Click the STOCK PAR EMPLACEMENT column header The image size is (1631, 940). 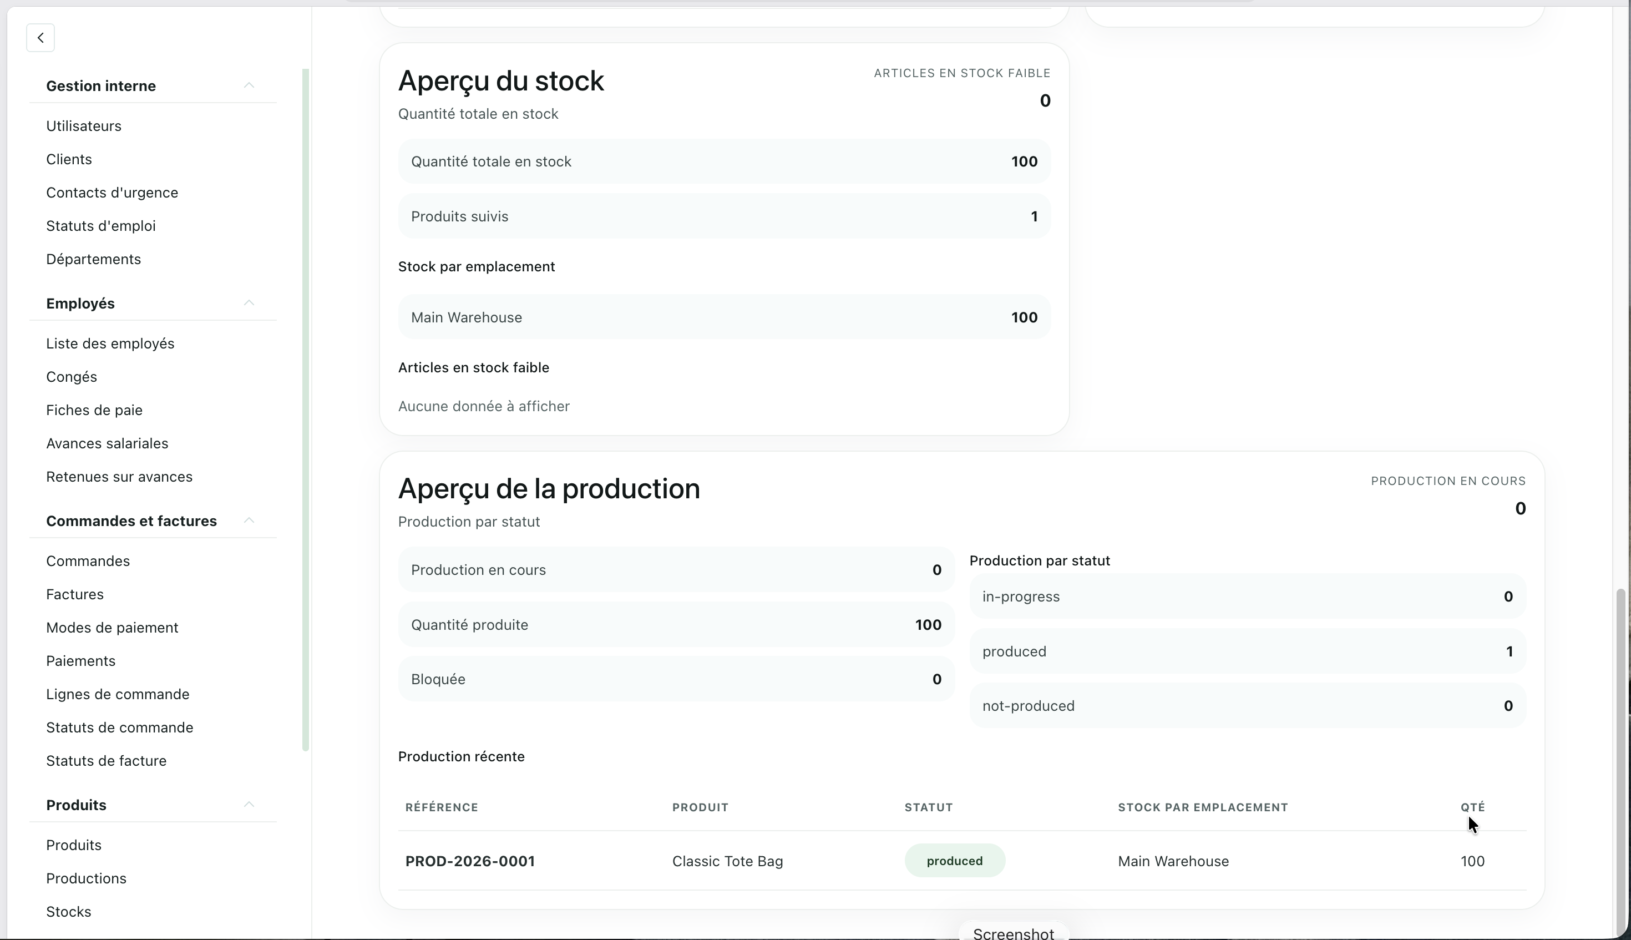(x=1202, y=807)
